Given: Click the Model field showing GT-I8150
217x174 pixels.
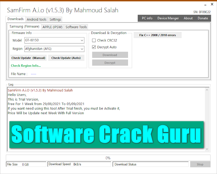Looking at the screenshot, I should point(54,40).
